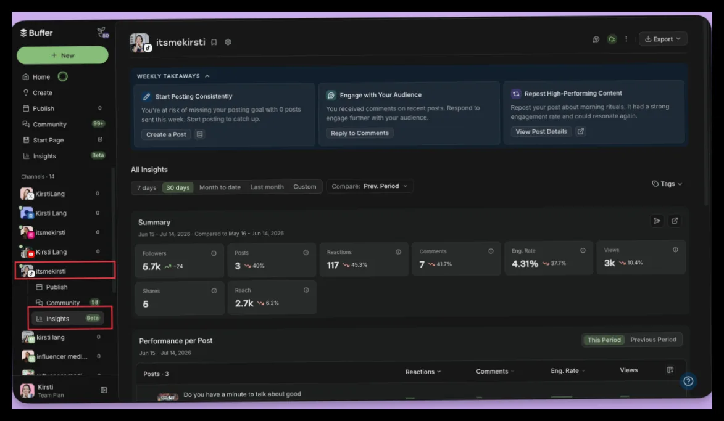724x421 pixels.
Task: Click the sprout icon with the 80 badge
Action: [102, 32]
